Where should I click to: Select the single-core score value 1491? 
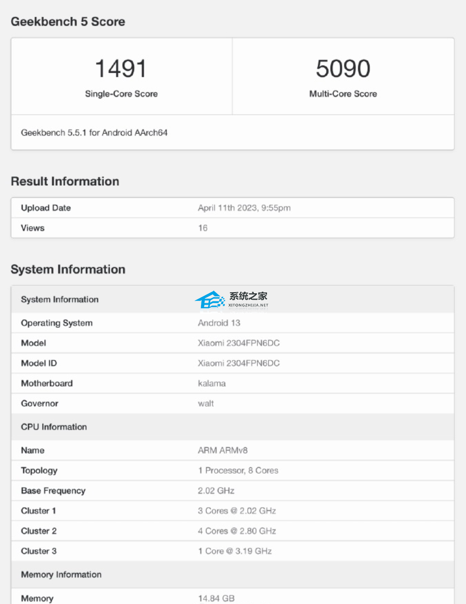(121, 69)
